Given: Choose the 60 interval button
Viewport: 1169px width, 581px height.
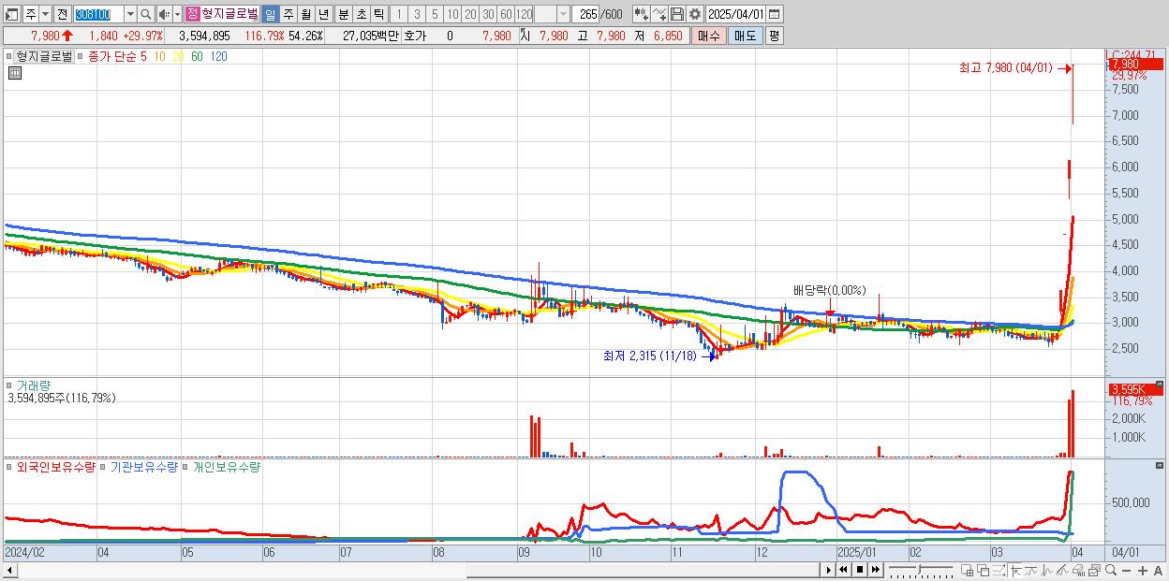Looking at the screenshot, I should pos(506,14).
